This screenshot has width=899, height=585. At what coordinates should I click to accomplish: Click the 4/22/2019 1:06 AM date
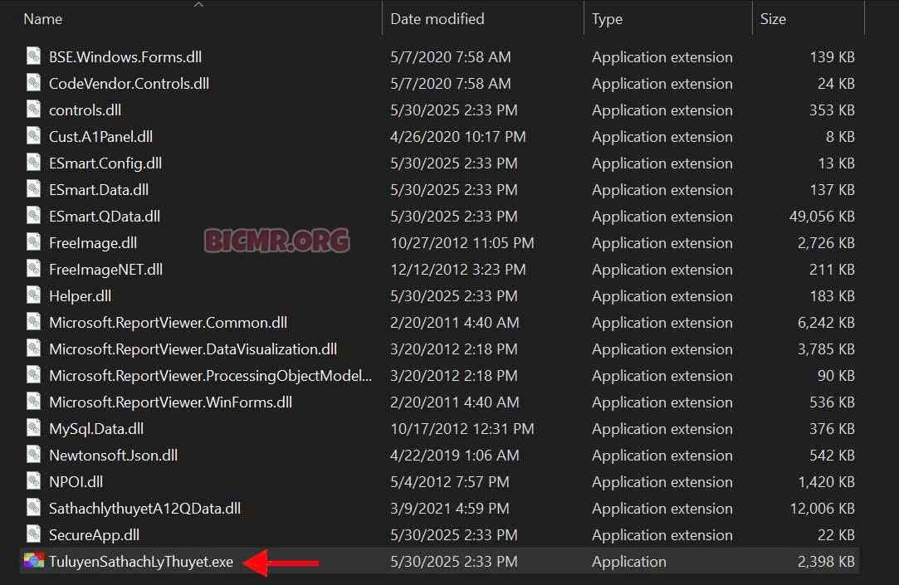point(455,455)
